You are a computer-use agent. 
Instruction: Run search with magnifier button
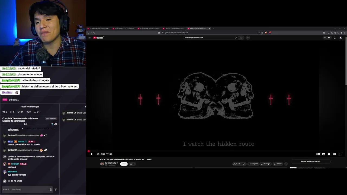click(241, 38)
